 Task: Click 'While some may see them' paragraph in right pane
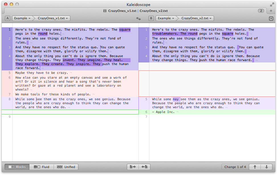click(x=206, y=103)
